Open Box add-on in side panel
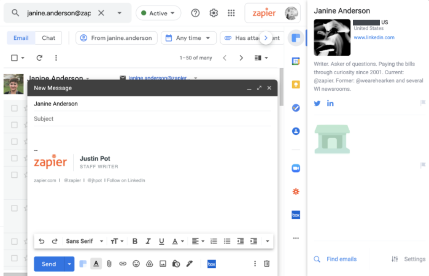 pos(296,215)
